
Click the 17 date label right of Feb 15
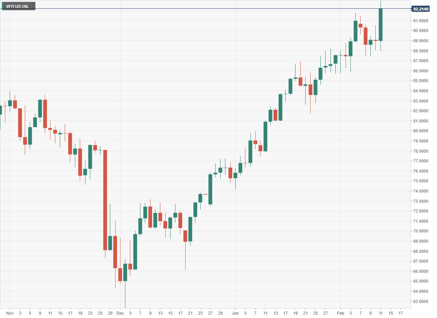point(400,313)
